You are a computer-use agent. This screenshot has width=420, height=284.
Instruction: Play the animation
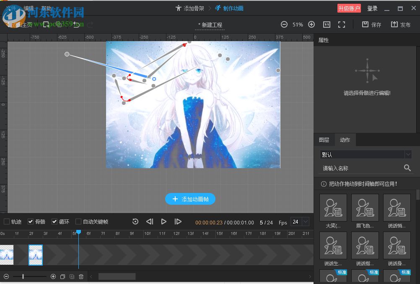pyautogui.click(x=164, y=221)
